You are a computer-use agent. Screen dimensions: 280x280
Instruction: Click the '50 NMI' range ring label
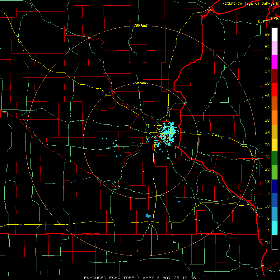[141, 83]
